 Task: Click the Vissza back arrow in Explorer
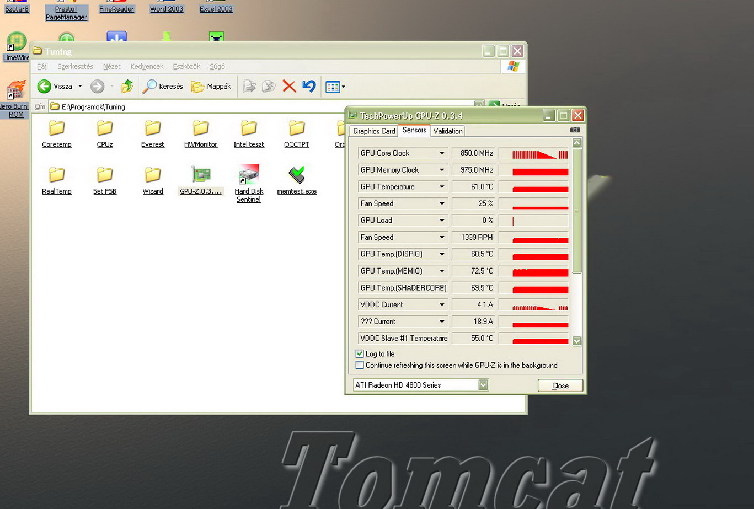(x=44, y=86)
